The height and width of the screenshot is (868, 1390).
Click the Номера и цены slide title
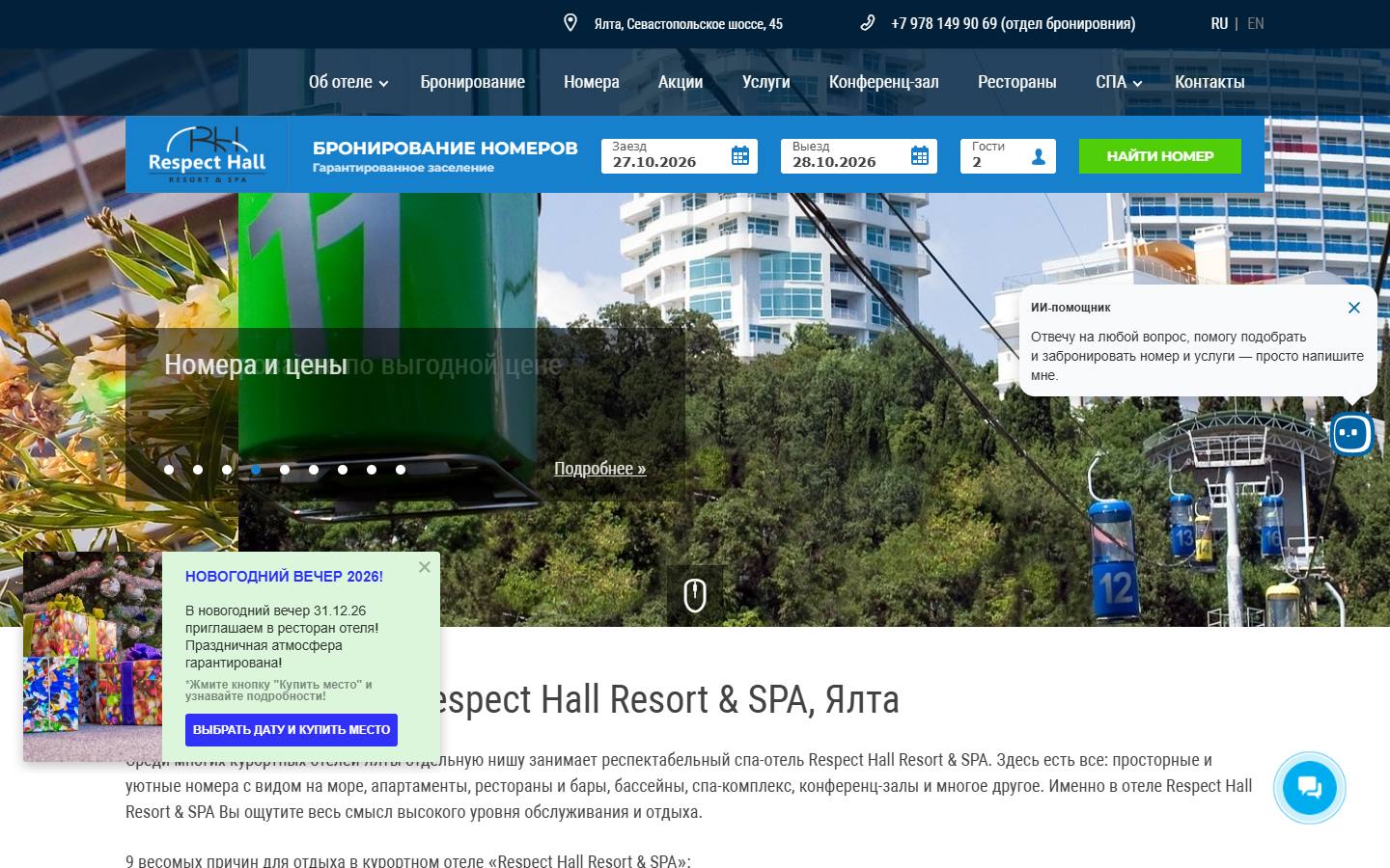pos(256,365)
